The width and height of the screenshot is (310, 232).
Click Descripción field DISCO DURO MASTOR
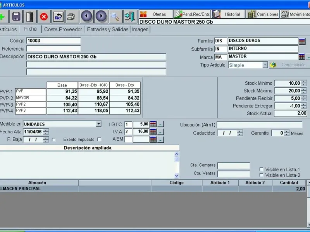pos(96,57)
